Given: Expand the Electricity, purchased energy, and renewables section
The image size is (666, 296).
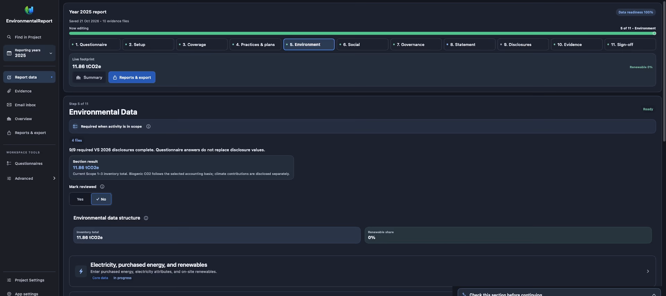Looking at the screenshot, I should tap(362, 271).
